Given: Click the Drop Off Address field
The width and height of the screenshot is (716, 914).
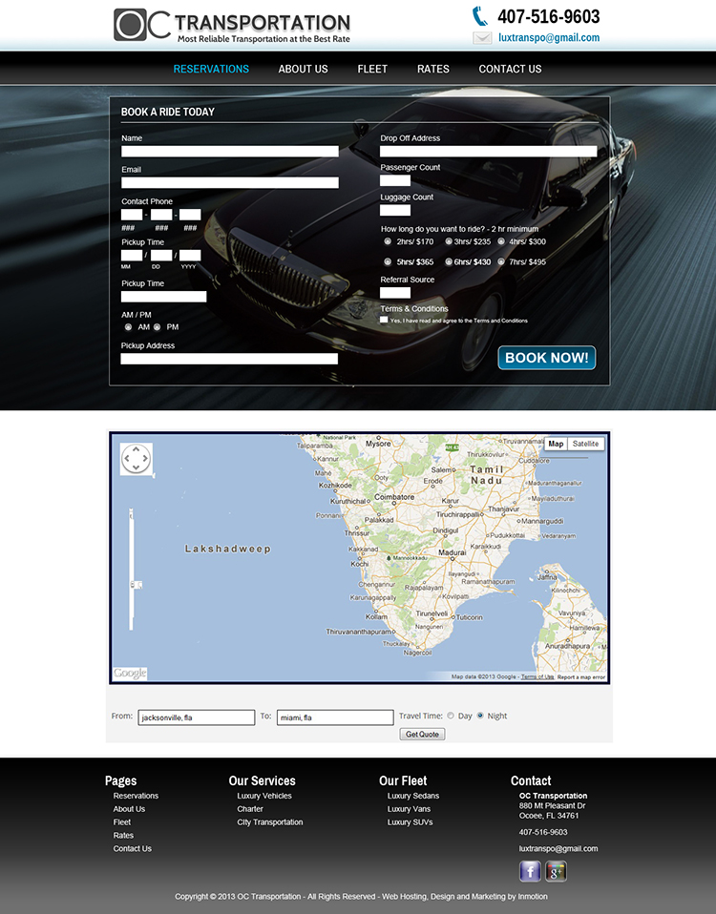Looking at the screenshot, I should (x=488, y=152).
